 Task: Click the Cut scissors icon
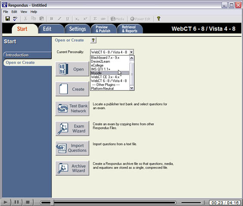point(25,19)
